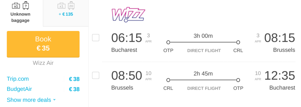Click the unknown checked bag question-mark icon

coord(26,6)
